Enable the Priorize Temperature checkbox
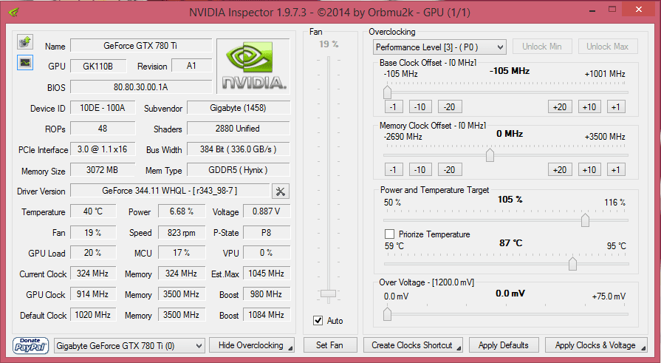This screenshot has width=661, height=363. (389, 234)
